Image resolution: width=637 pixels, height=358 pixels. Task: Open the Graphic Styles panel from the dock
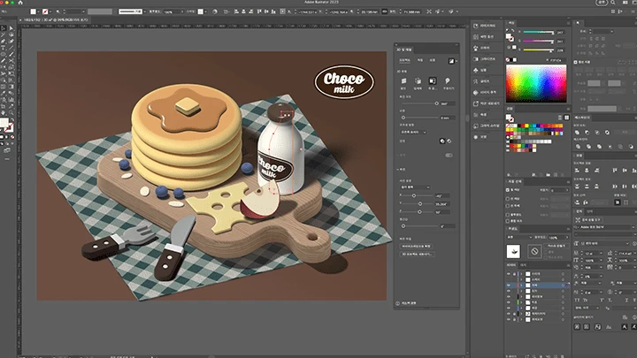(486, 126)
